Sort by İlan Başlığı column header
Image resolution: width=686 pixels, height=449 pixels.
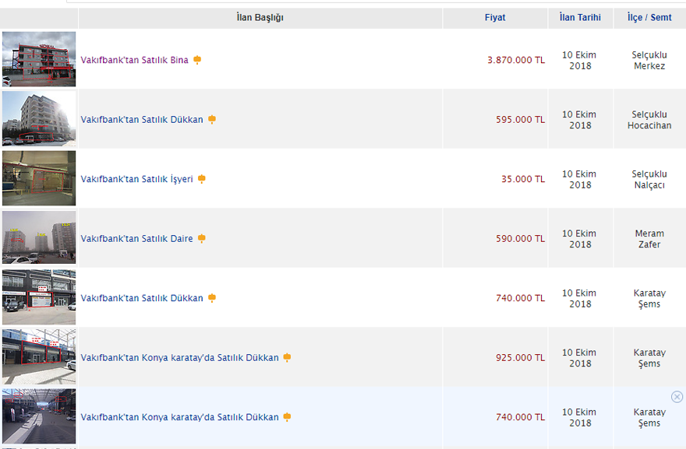point(260,18)
